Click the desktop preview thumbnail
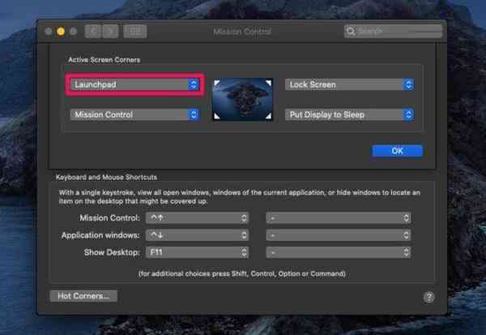 point(243,99)
